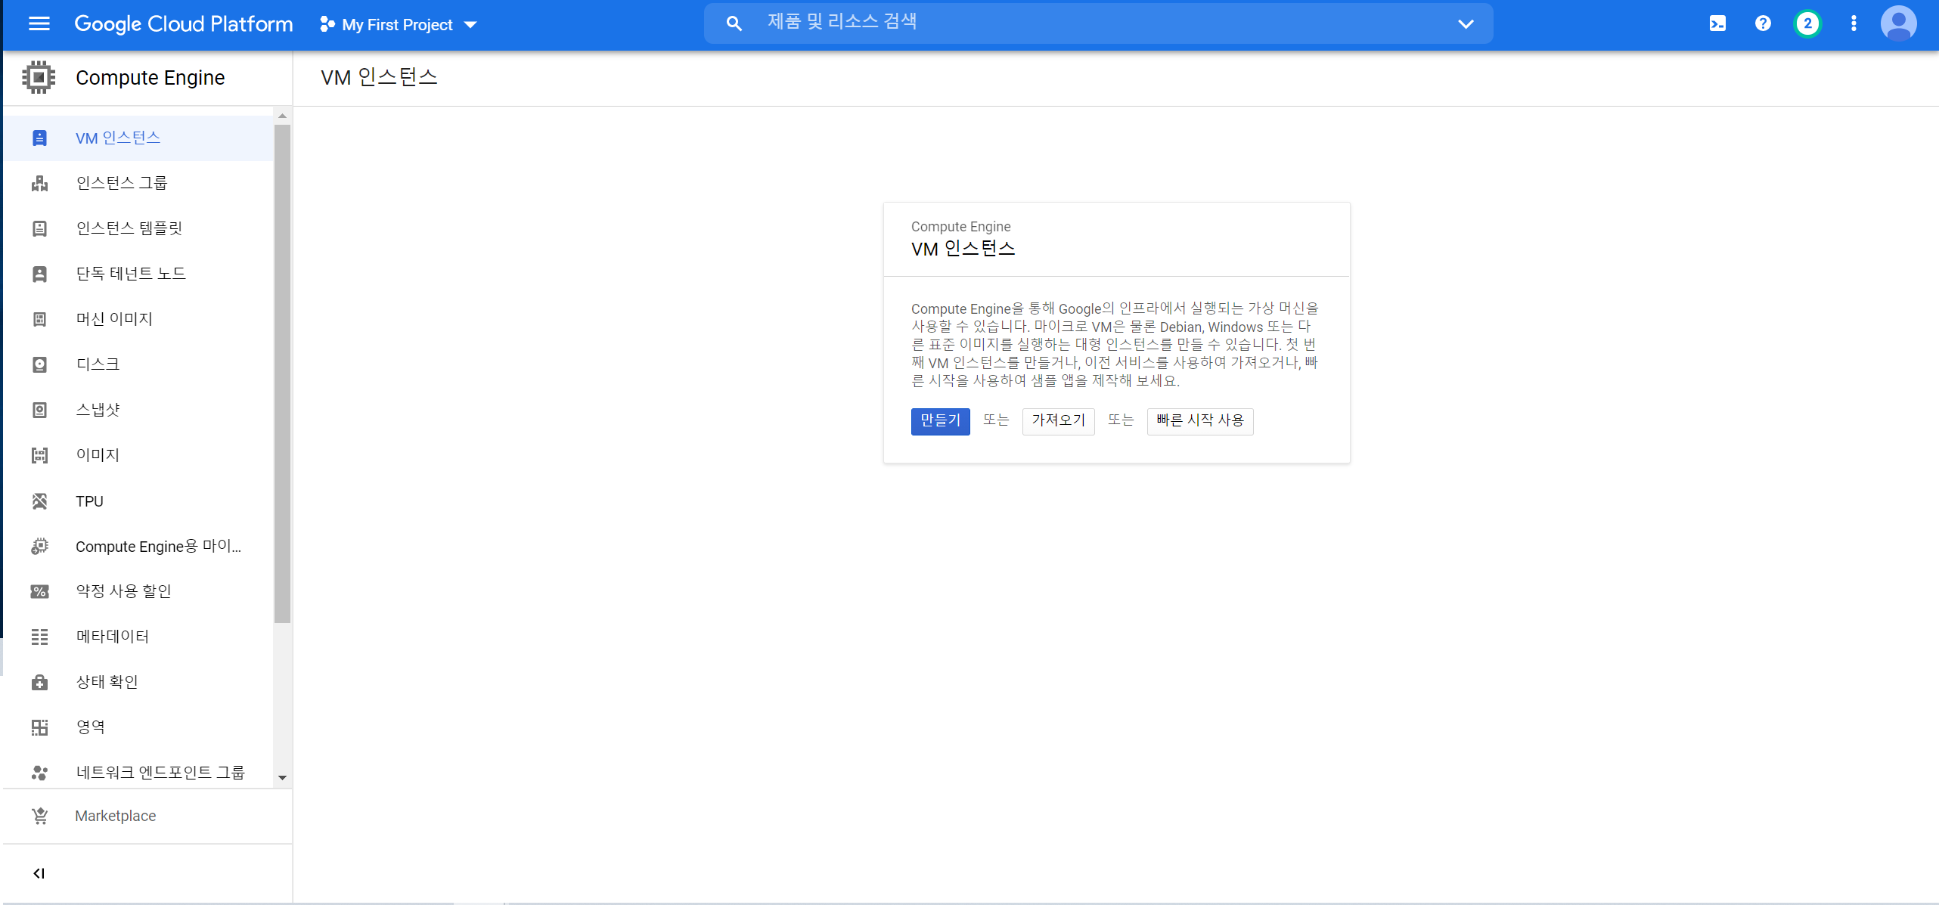The image size is (1939, 905).
Task: Click the Compute Engine chip icon
Action: pyautogui.click(x=39, y=77)
